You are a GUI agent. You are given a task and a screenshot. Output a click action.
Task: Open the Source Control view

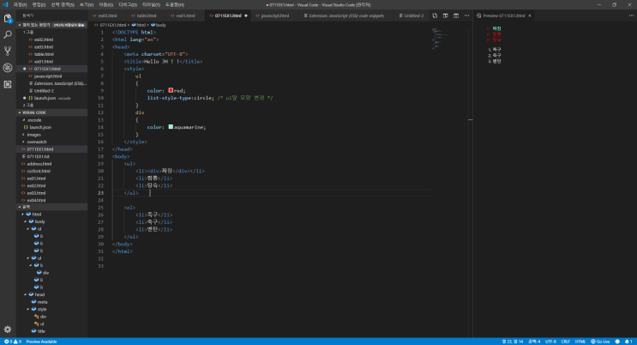8,51
